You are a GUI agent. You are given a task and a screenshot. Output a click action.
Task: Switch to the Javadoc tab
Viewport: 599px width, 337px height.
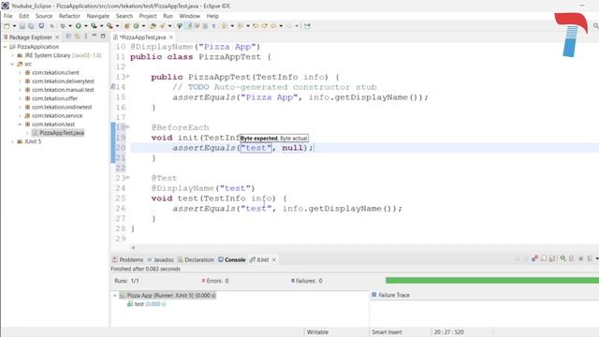click(x=160, y=260)
